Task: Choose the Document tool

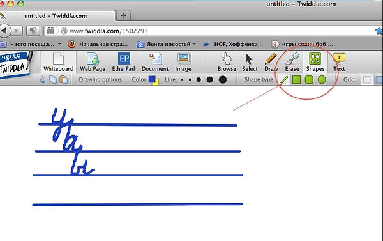Action: click(155, 63)
